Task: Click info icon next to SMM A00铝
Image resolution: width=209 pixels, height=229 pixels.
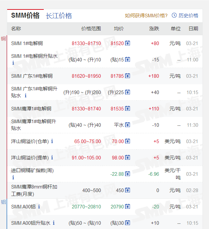Action: [x=39, y=206]
